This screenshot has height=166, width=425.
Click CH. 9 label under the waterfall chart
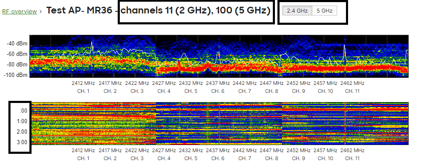(298, 158)
